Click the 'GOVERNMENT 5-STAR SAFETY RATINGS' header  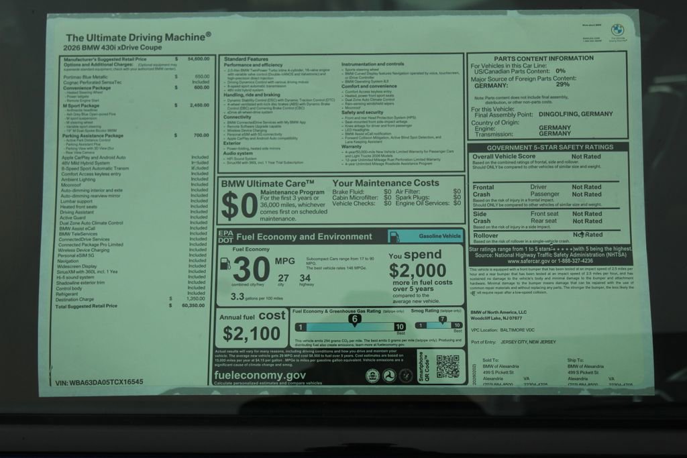550,148
